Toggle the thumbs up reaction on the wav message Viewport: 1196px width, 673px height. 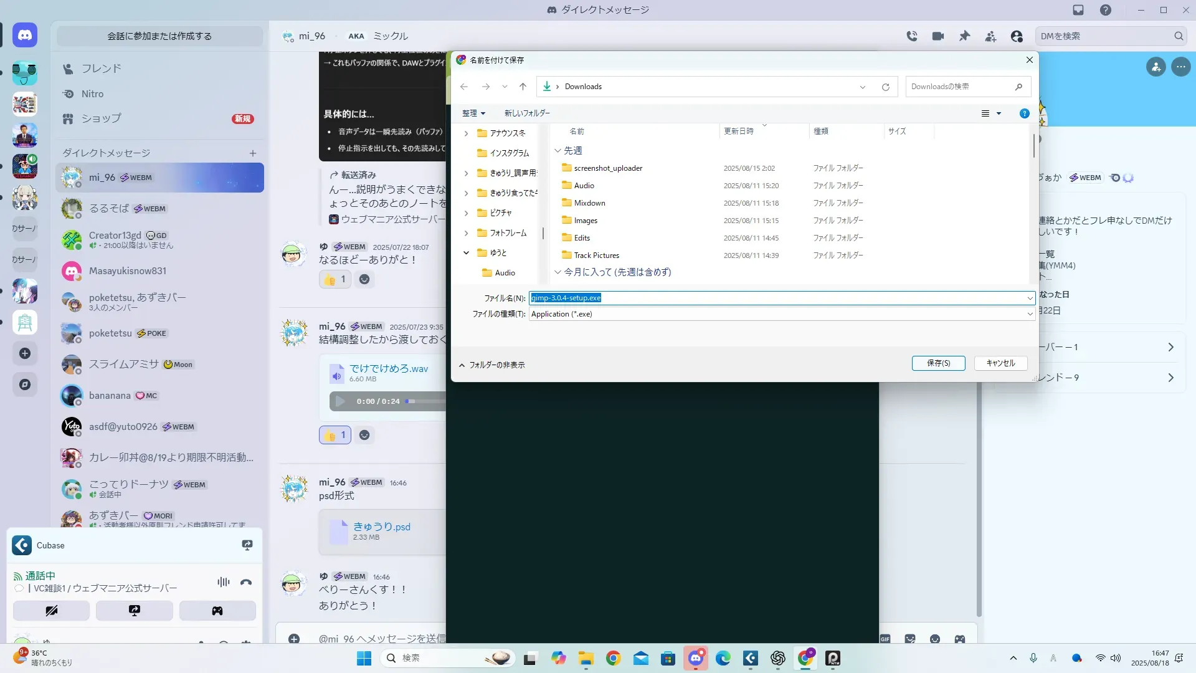tap(335, 435)
